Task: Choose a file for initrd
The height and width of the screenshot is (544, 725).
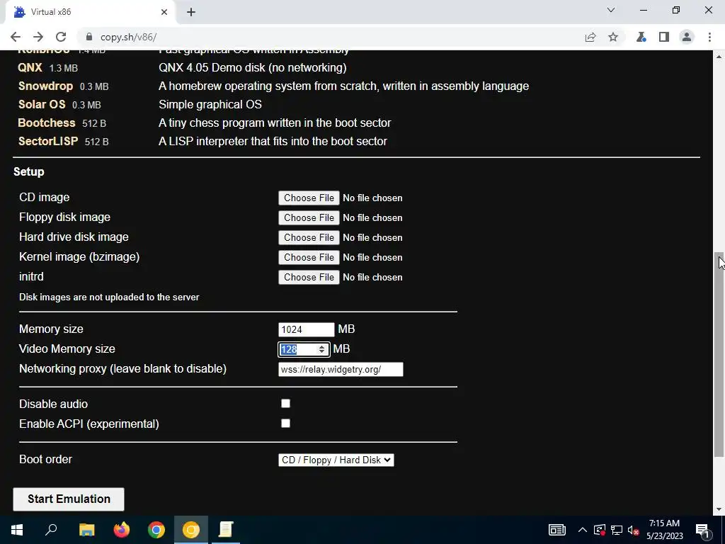Action: (x=309, y=278)
